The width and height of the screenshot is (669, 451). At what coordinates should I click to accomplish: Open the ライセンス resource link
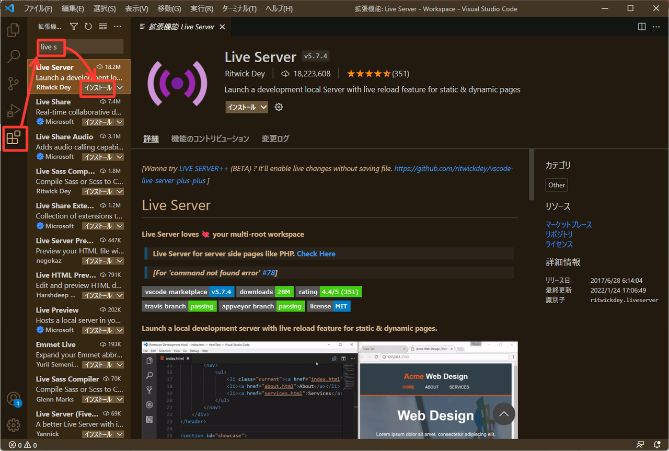(x=559, y=245)
